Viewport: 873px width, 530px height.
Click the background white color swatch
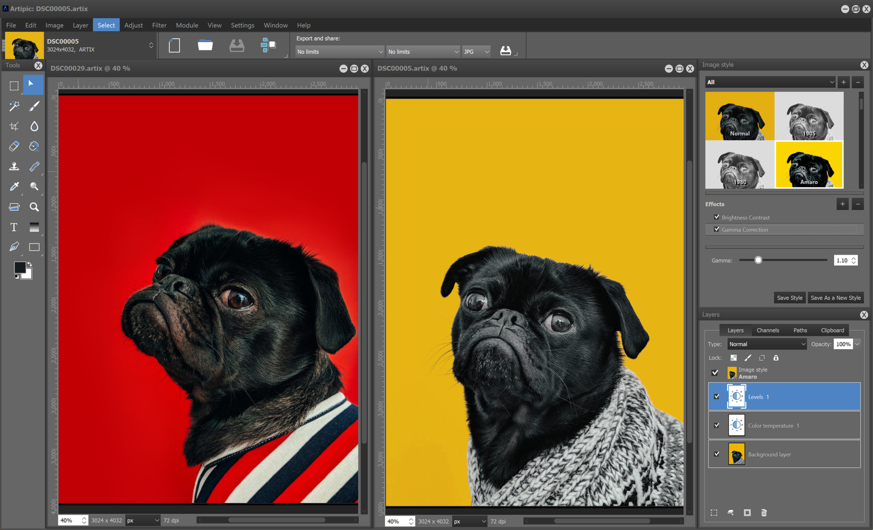coord(27,275)
